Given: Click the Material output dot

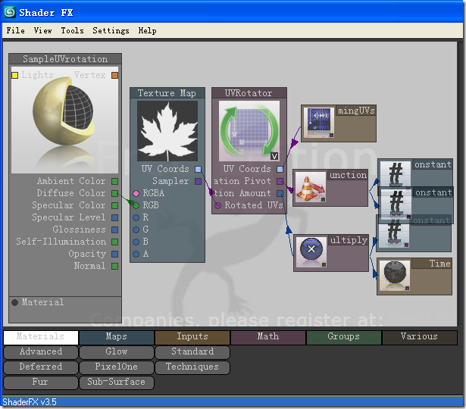Looking at the screenshot, I should point(14,302).
